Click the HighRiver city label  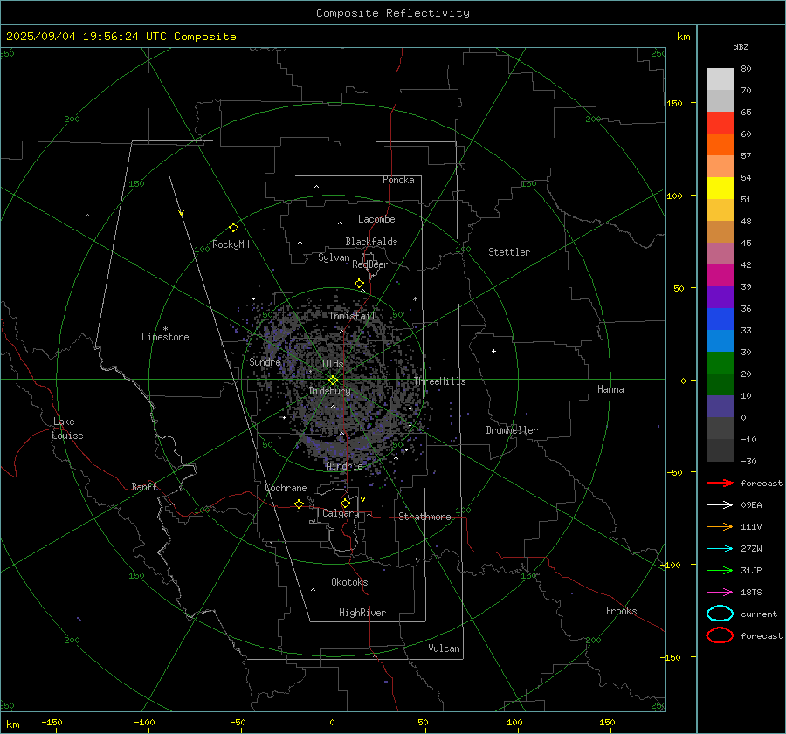pyautogui.click(x=362, y=613)
